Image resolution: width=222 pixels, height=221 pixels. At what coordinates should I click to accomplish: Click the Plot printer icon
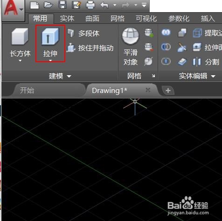tap(90, 5)
